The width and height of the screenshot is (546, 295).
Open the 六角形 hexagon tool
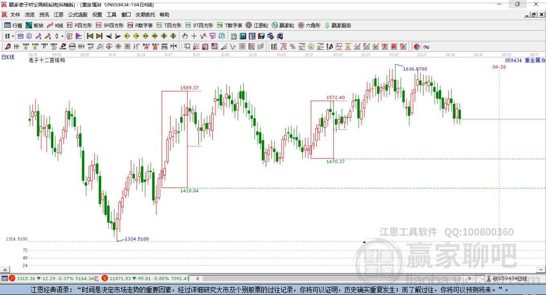(x=309, y=26)
